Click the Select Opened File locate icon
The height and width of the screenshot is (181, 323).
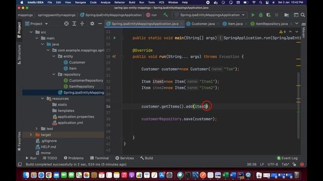66,24
